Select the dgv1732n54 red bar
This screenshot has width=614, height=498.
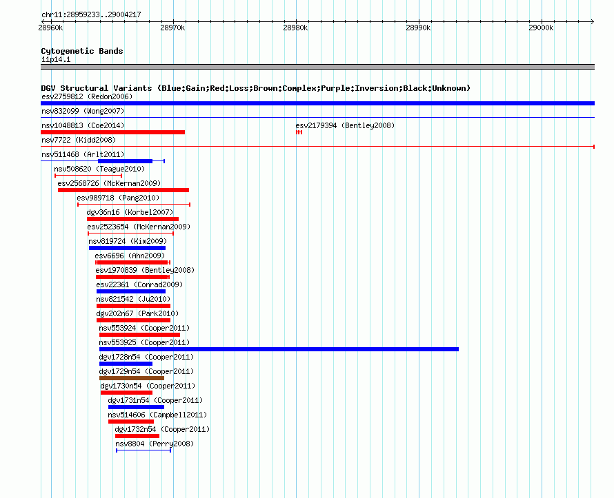pyautogui.click(x=137, y=436)
